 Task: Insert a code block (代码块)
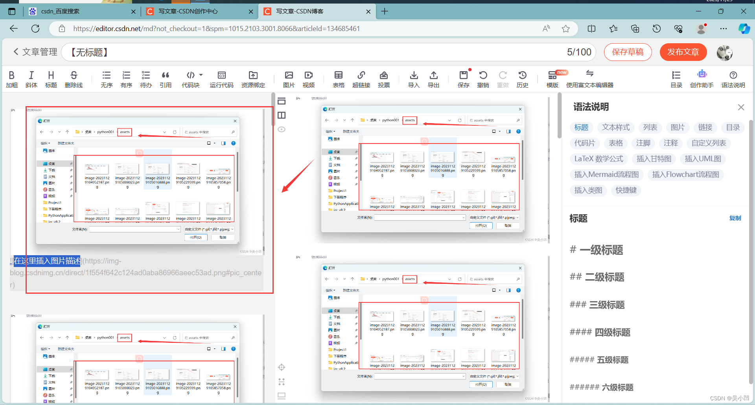(x=190, y=79)
